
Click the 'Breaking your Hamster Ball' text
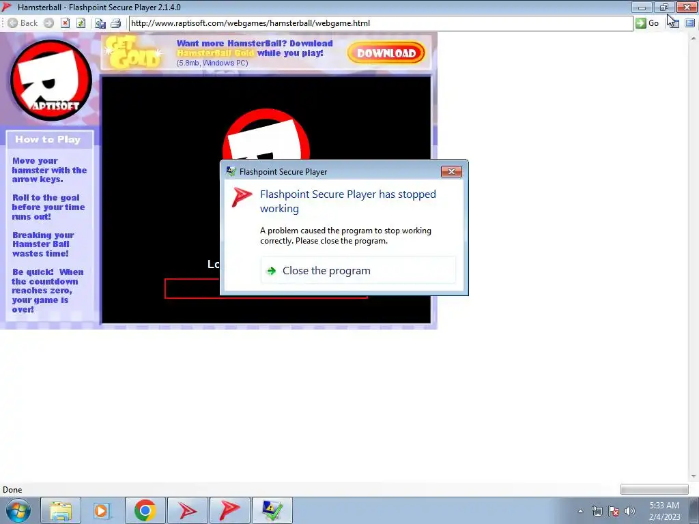43,244
